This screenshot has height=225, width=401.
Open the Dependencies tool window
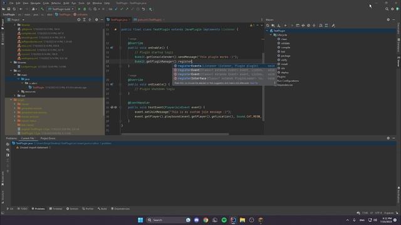coord(120,209)
